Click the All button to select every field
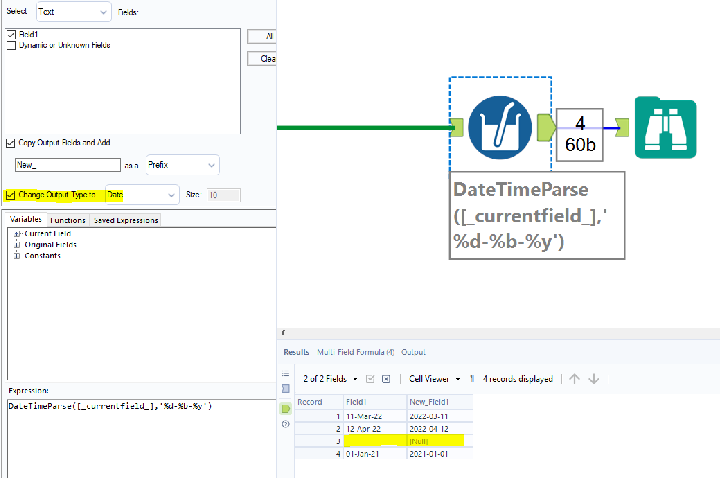Image resolution: width=720 pixels, height=478 pixels. coord(268,36)
